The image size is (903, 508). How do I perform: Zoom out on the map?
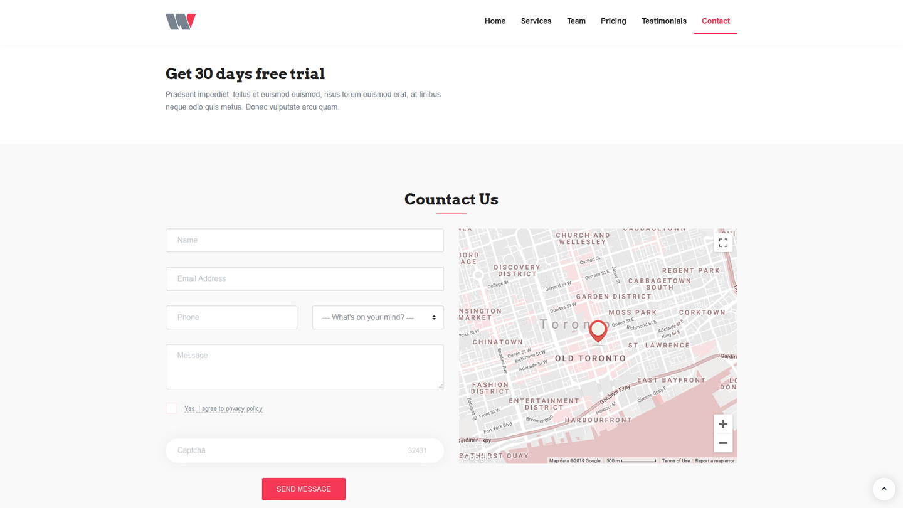[x=723, y=443]
